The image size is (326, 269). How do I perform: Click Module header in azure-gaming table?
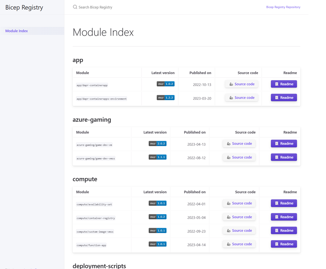82,132
